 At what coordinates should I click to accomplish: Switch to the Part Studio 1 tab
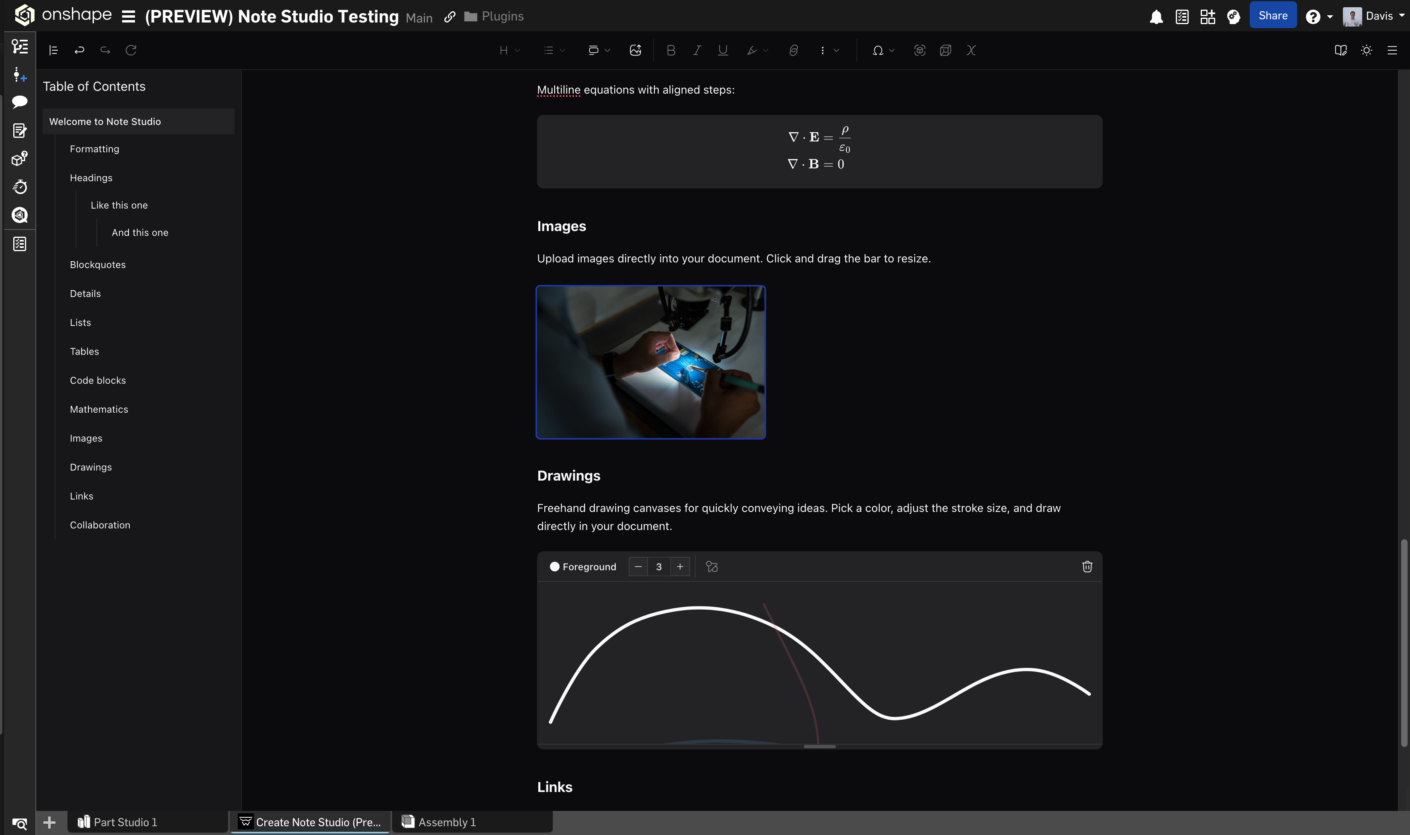[125, 822]
